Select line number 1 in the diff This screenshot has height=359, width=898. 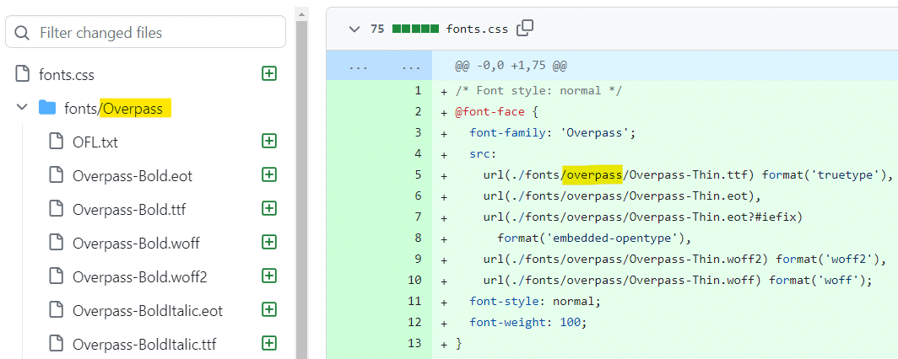[418, 90]
